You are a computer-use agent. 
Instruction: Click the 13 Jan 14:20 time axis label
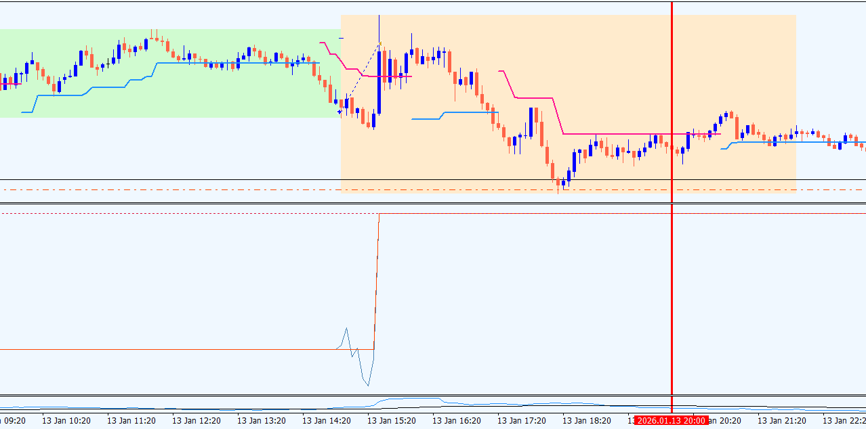(326, 420)
